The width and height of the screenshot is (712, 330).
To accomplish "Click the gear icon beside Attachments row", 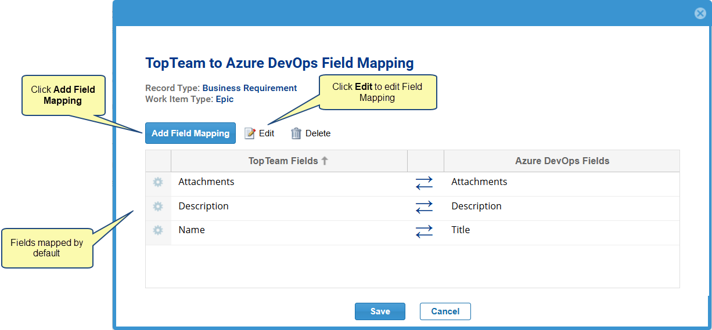I will coord(158,182).
